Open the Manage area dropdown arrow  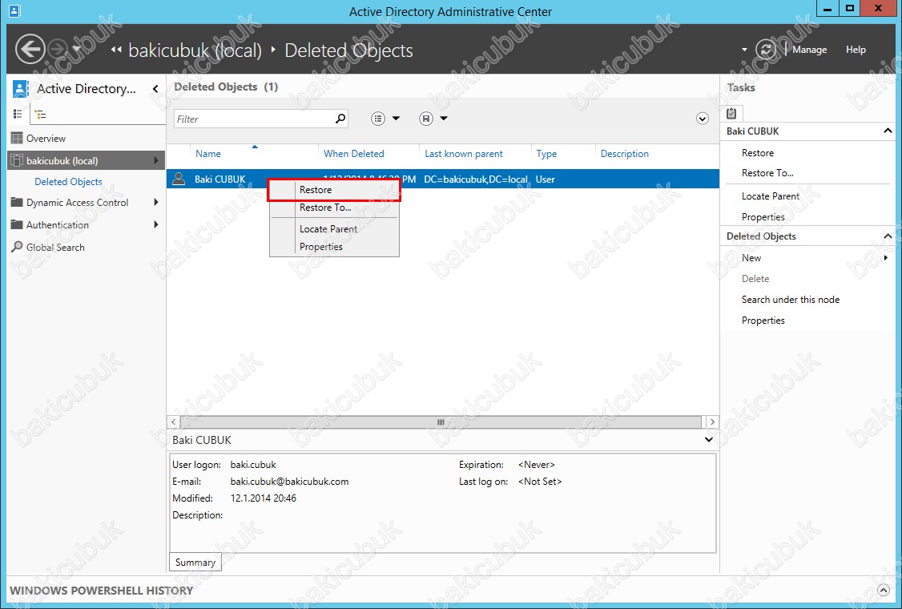tap(744, 50)
